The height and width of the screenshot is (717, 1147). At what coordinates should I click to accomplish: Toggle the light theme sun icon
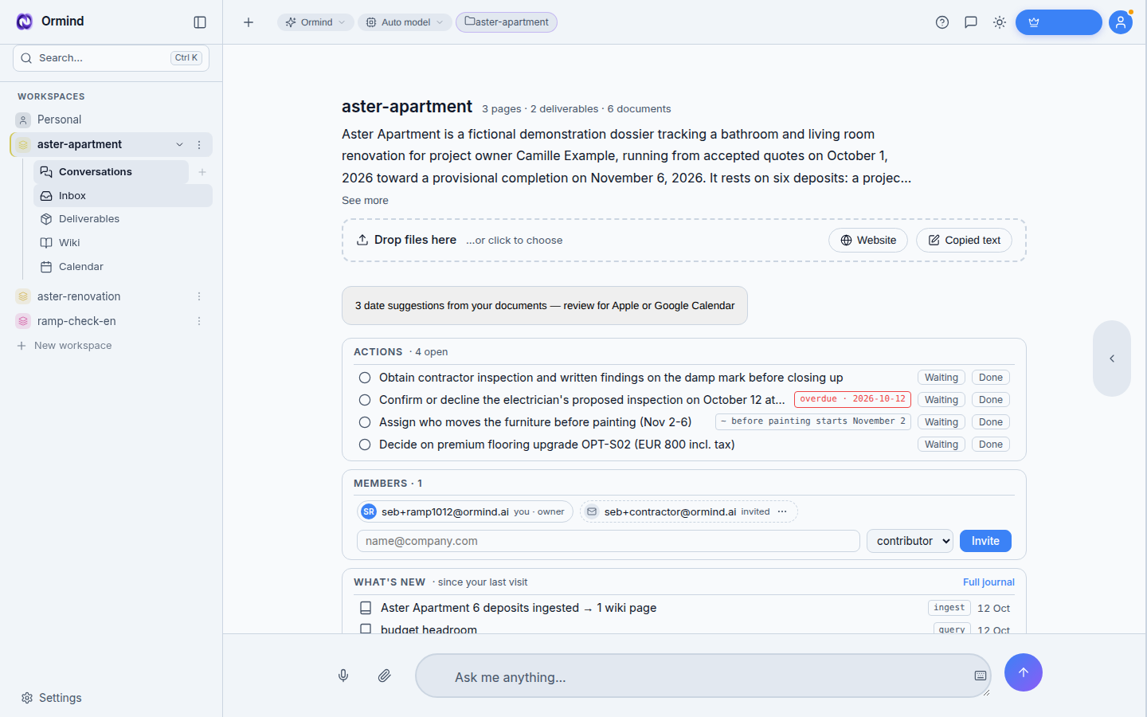click(1000, 22)
